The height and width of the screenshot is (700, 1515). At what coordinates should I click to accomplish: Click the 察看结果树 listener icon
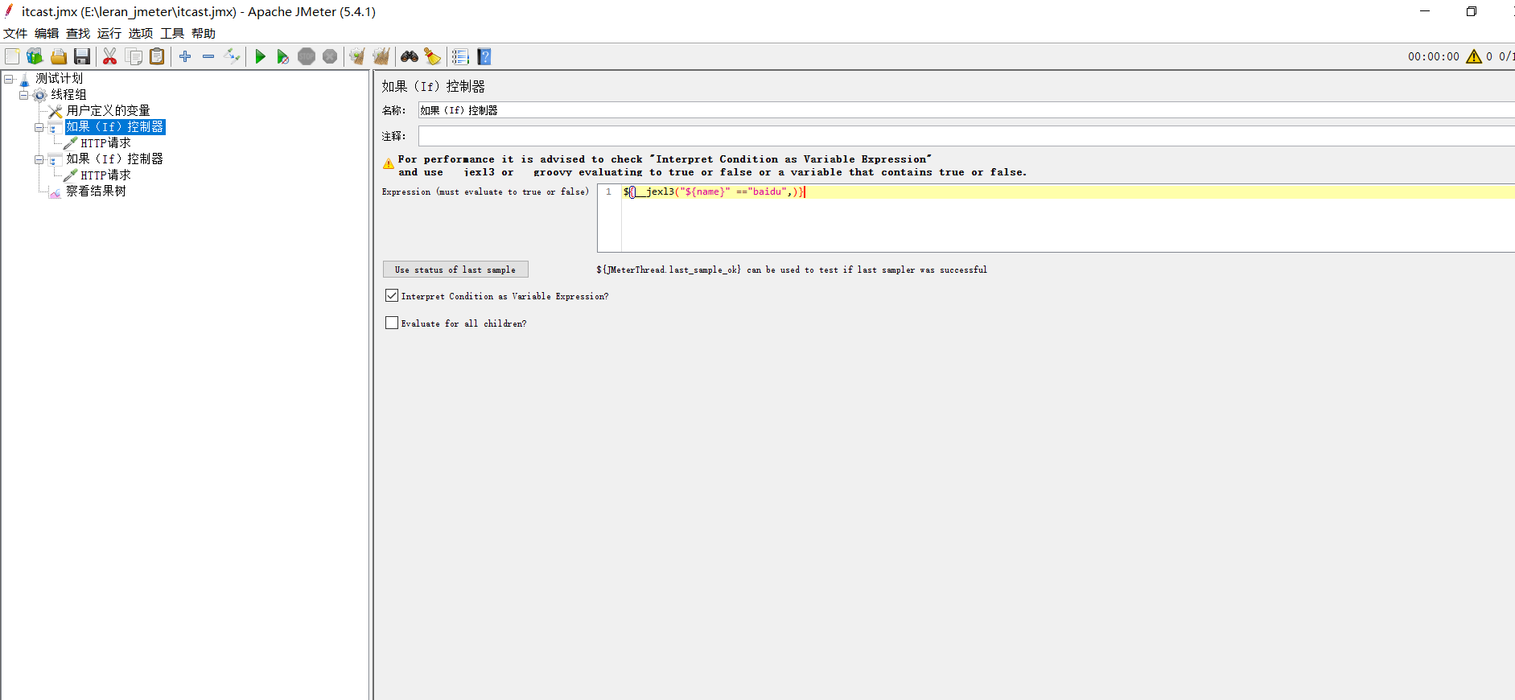(x=56, y=191)
